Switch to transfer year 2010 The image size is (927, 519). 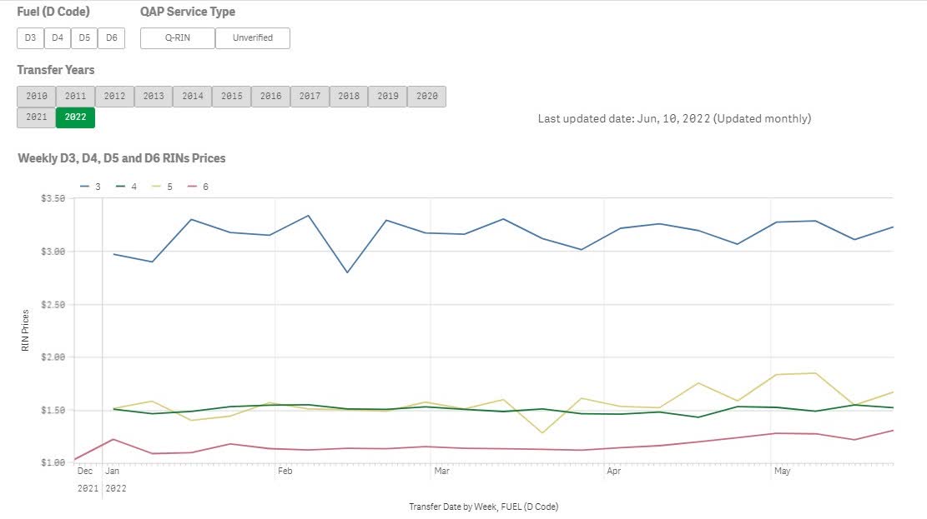(x=37, y=97)
